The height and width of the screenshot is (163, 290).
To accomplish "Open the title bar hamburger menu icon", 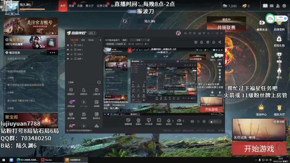I will point(208,33).
